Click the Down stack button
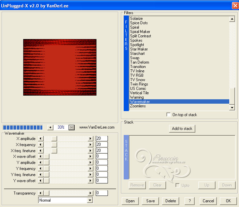Screen dimensions: 239x207 (x=227, y=185)
